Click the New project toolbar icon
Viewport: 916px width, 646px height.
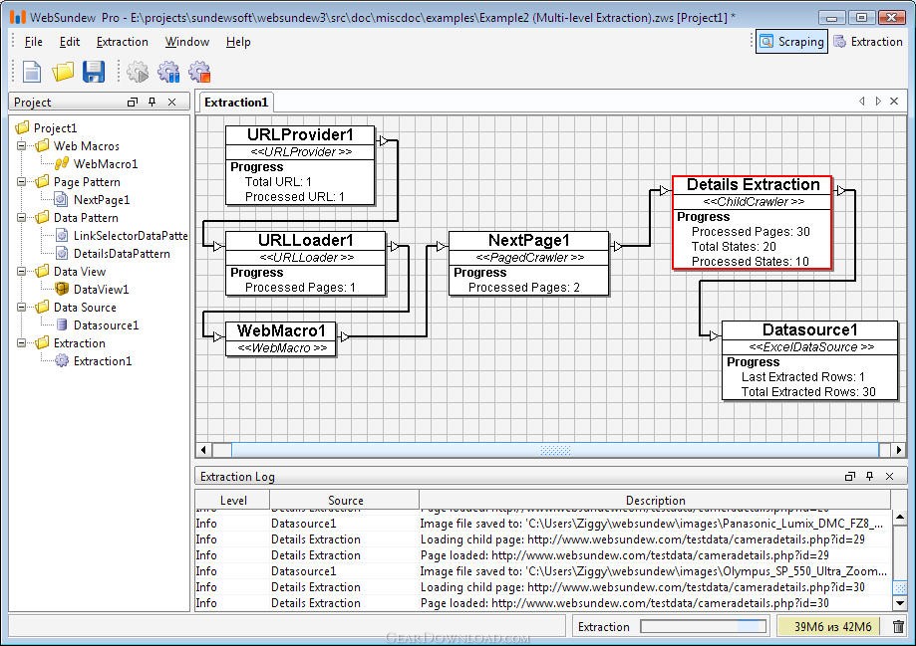[x=32, y=72]
